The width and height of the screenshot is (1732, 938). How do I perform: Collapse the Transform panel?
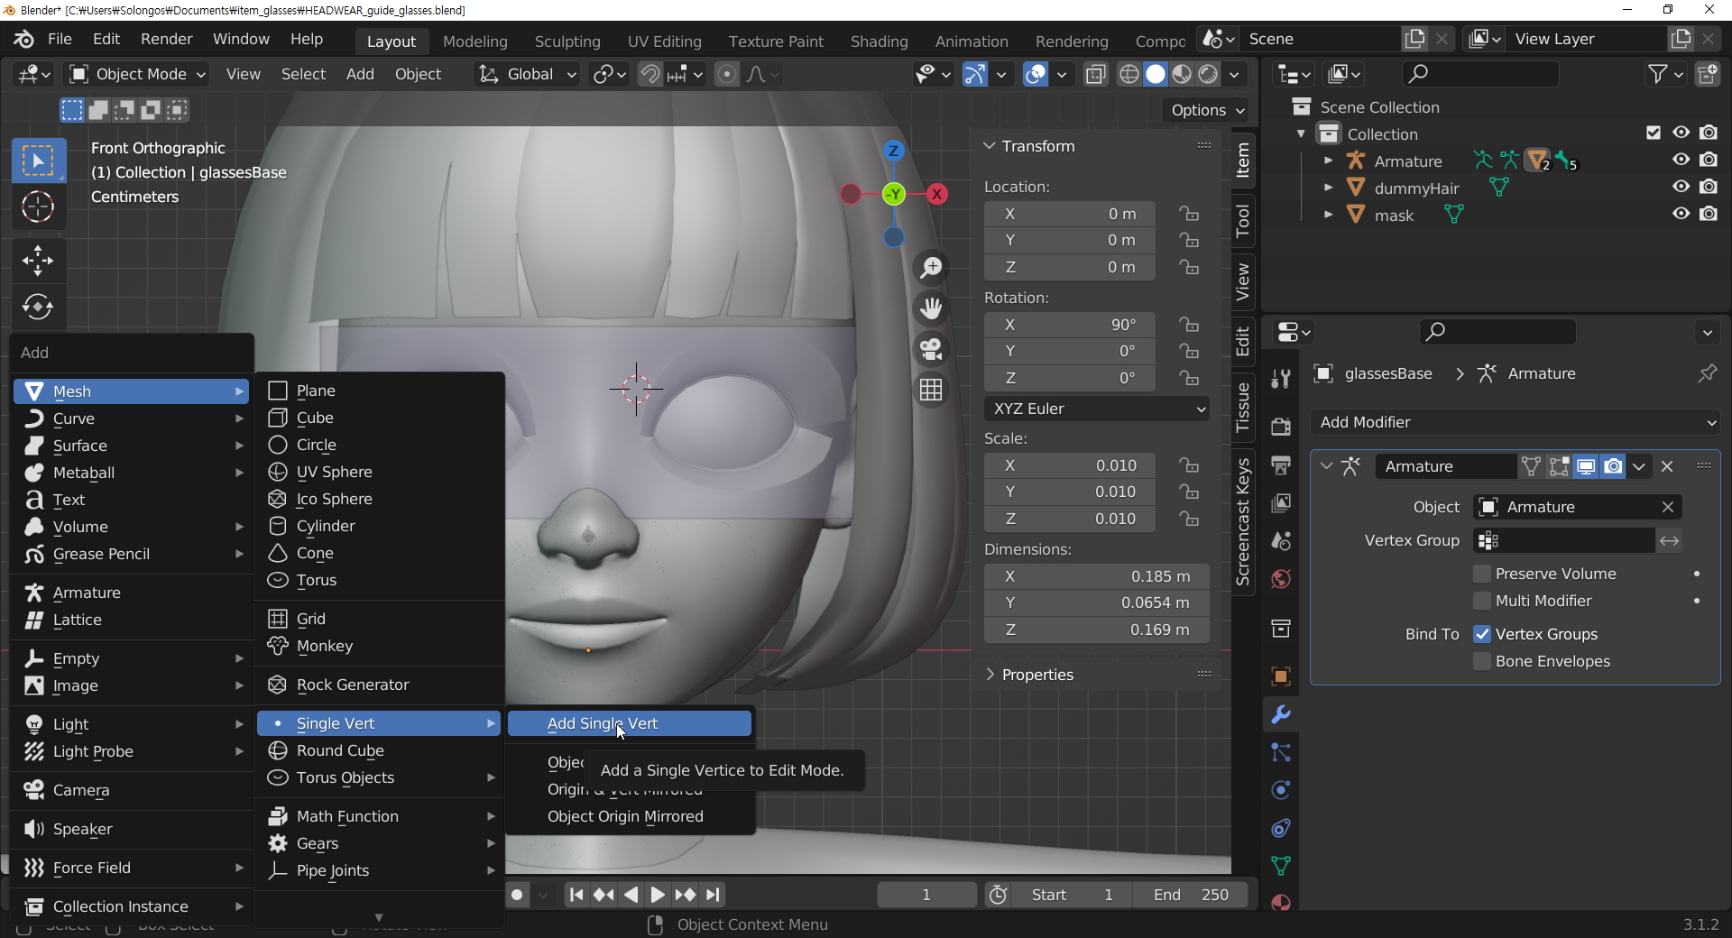point(1037,146)
